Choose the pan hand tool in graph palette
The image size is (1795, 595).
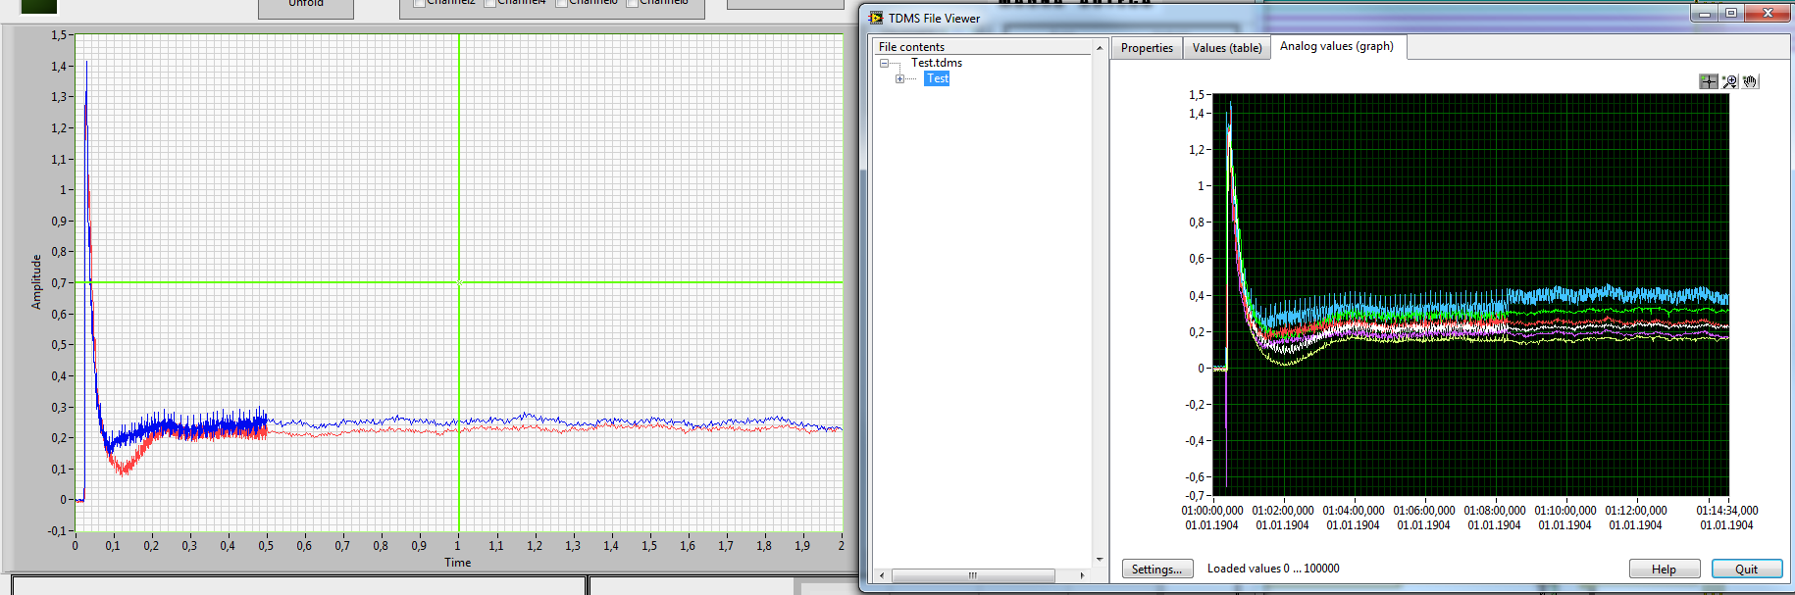click(x=1750, y=81)
